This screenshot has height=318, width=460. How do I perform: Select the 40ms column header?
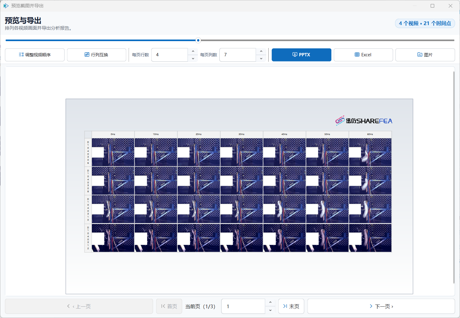285,134
